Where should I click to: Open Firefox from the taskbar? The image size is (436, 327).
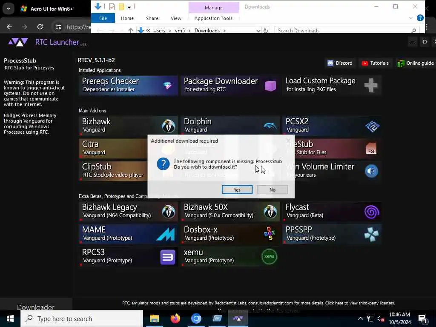point(175,318)
